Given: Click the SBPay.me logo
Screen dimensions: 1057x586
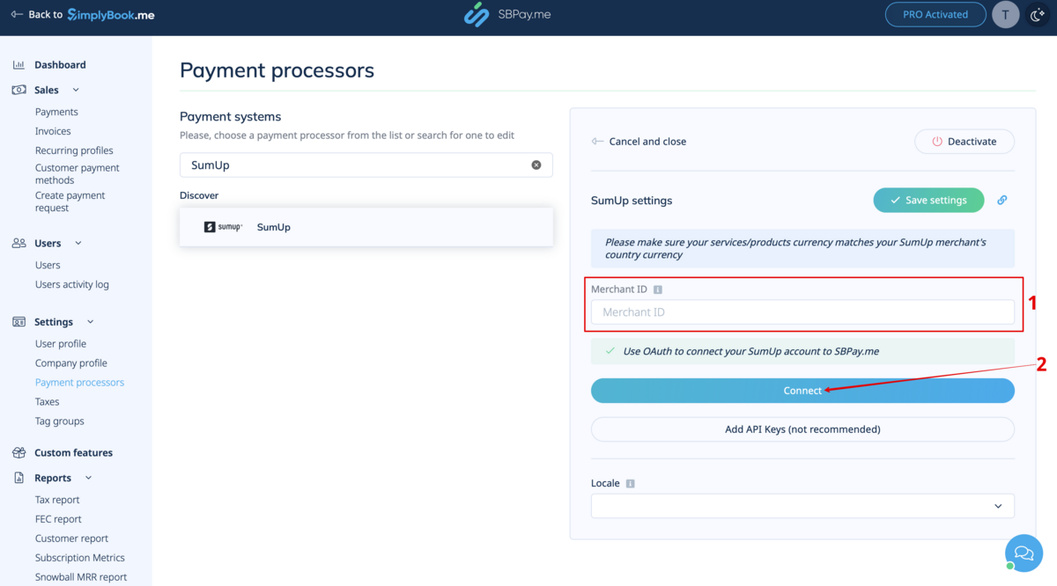Looking at the screenshot, I should coord(507,15).
